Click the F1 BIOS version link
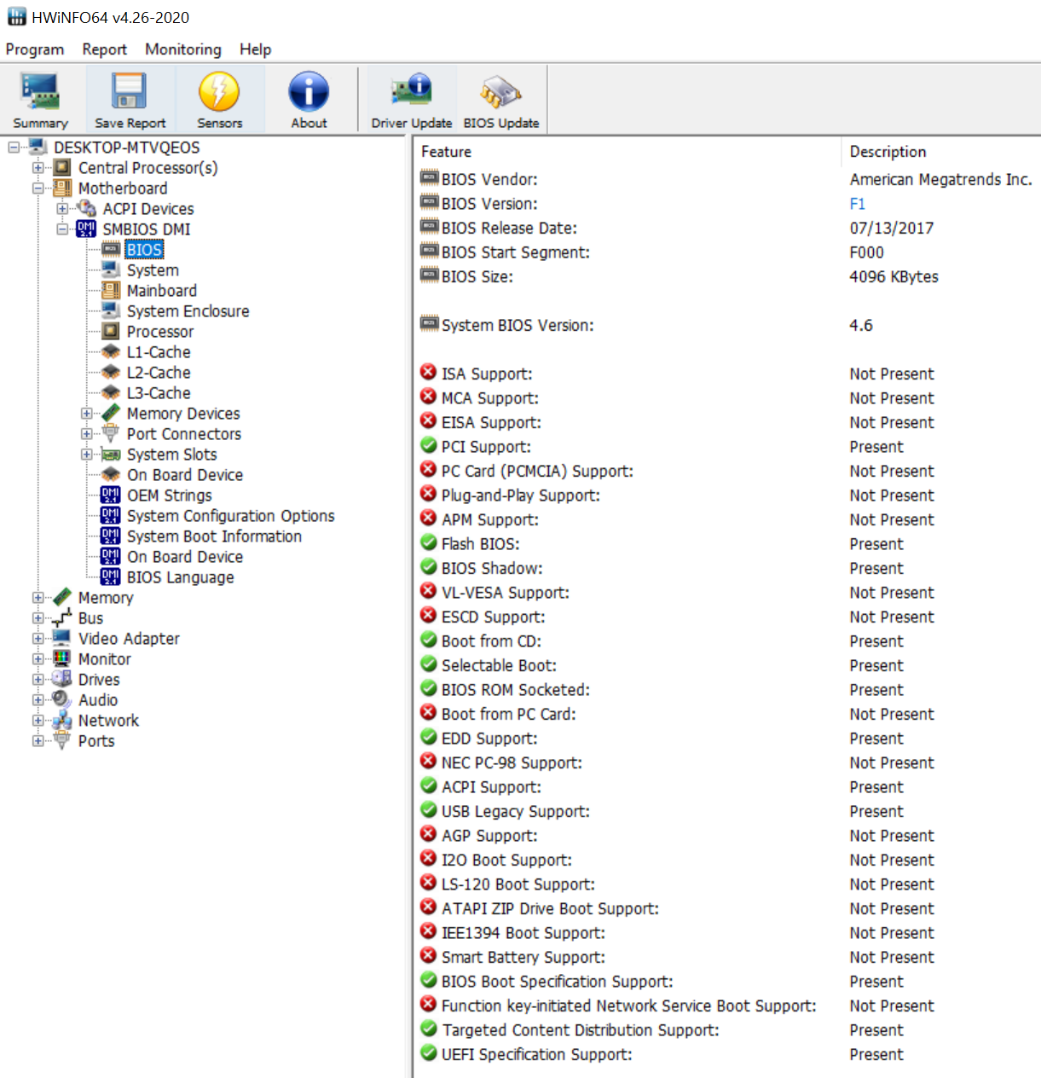The width and height of the screenshot is (1041, 1078). click(857, 204)
